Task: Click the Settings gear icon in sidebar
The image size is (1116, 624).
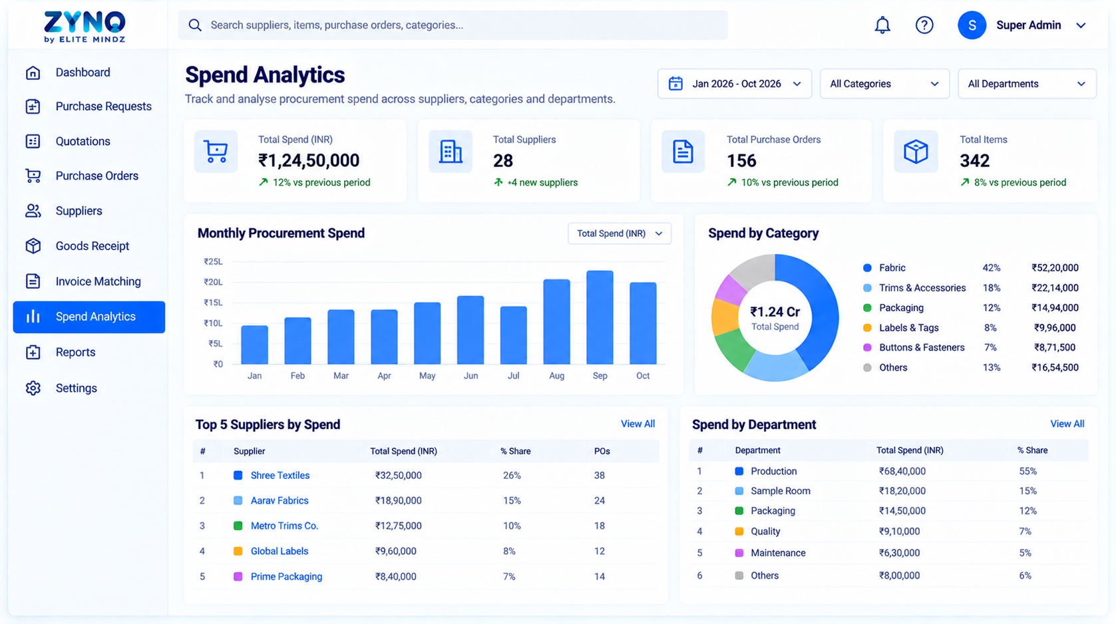Action: click(33, 388)
